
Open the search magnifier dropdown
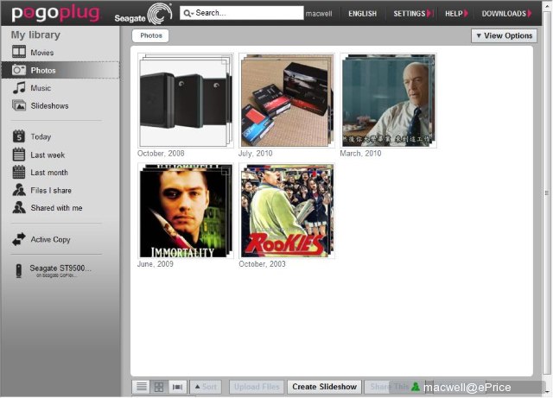(x=188, y=14)
